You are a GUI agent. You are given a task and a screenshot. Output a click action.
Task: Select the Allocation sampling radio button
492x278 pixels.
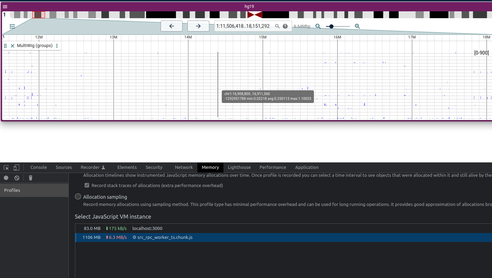[78, 197]
